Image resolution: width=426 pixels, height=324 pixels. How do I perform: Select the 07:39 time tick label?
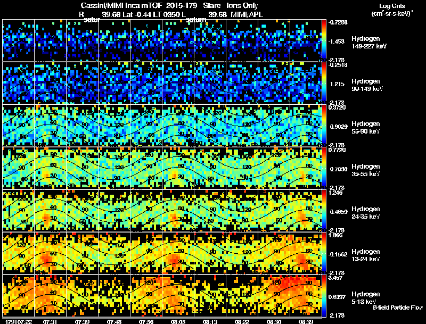[83, 321]
